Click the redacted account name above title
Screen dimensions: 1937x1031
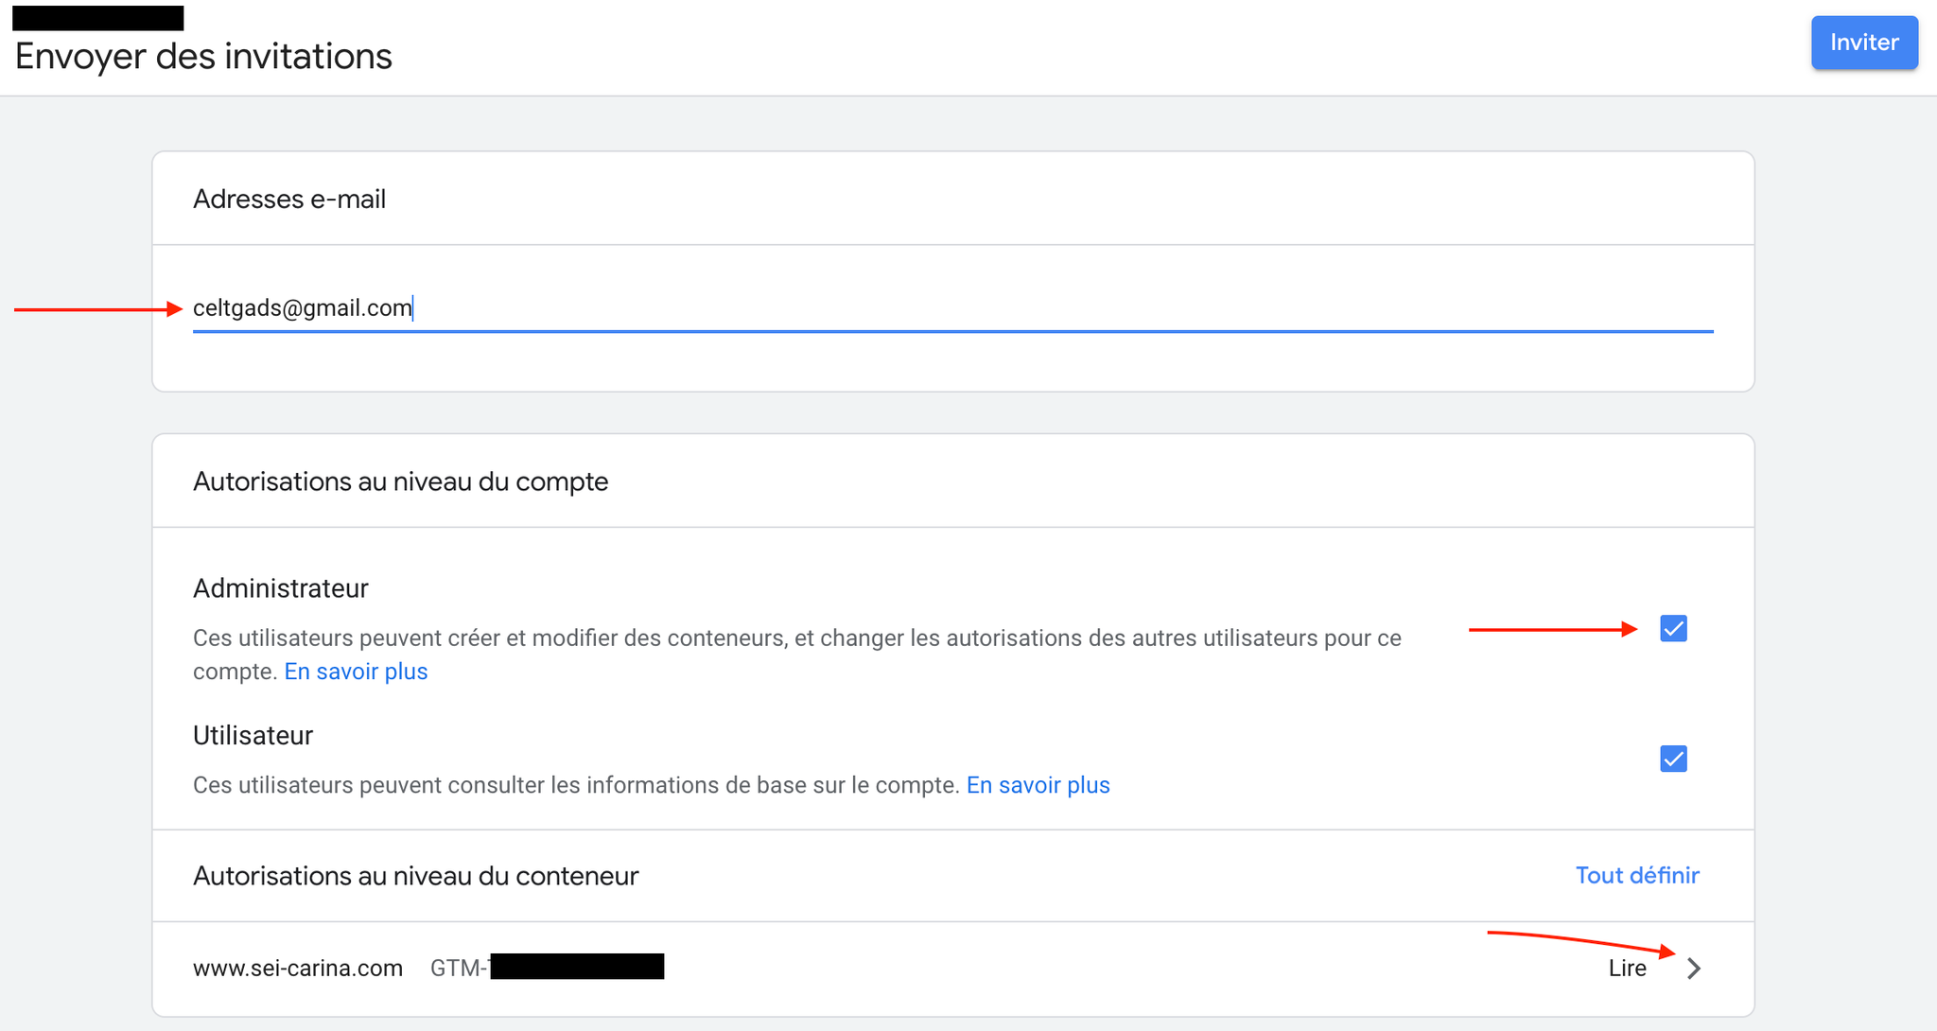click(98, 18)
